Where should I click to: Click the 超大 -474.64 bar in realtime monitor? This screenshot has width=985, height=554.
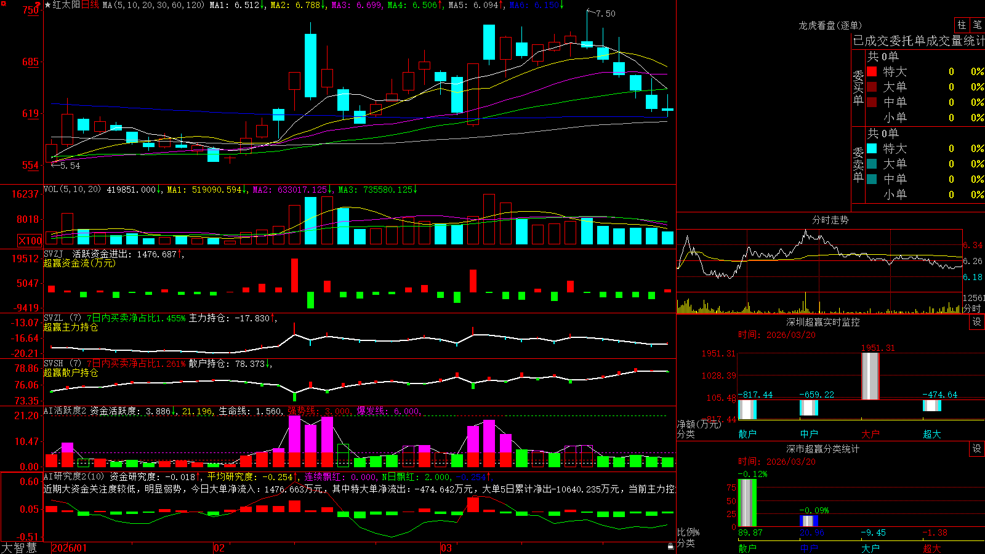point(932,406)
